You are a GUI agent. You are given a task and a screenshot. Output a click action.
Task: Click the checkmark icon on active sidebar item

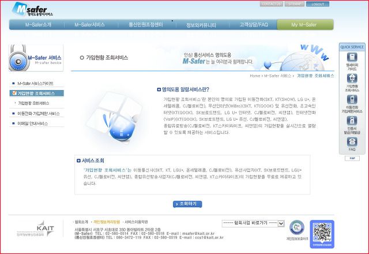(14, 93)
